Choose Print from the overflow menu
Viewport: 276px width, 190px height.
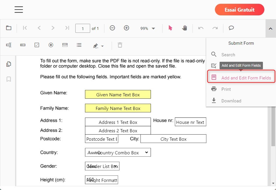[x=226, y=89]
